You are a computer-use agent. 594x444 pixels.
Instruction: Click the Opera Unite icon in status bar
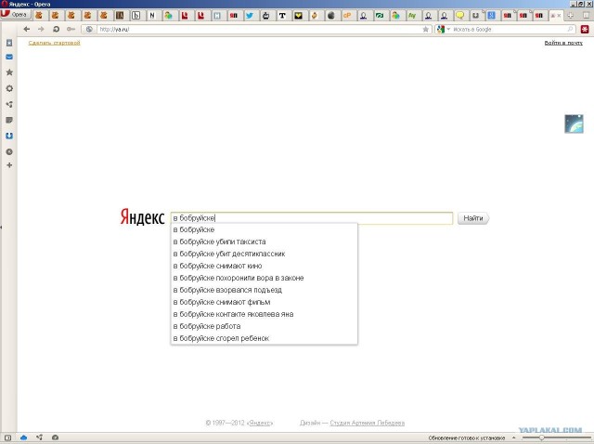click(39, 437)
